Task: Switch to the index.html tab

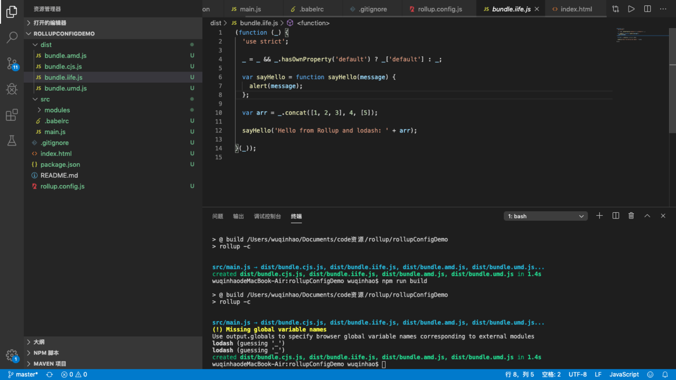Action: point(576,9)
